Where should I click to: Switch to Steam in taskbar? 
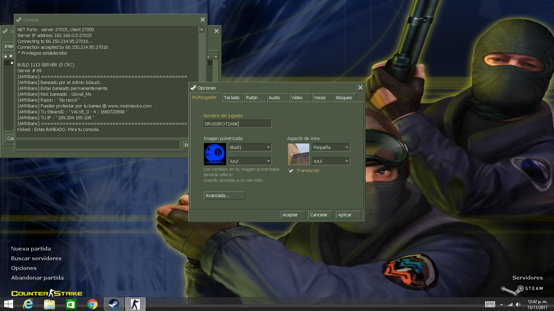(x=114, y=304)
